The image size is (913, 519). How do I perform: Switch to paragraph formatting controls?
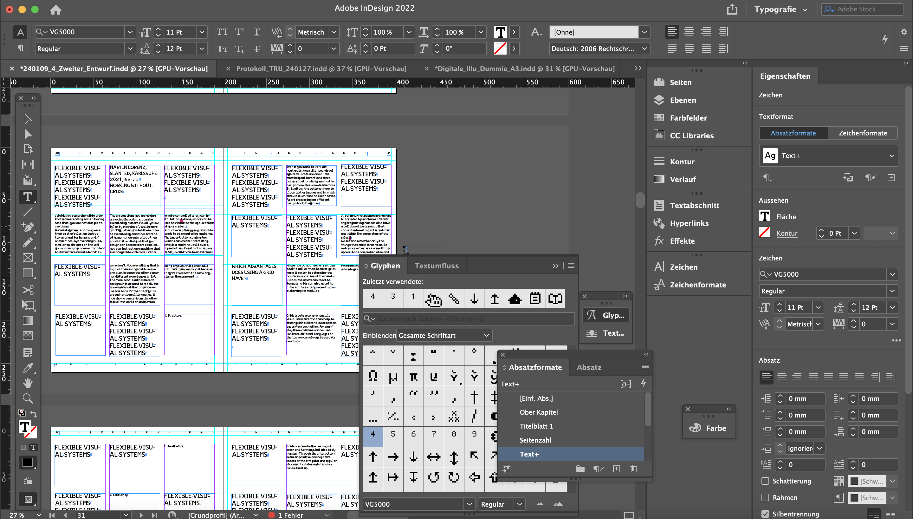pos(20,49)
